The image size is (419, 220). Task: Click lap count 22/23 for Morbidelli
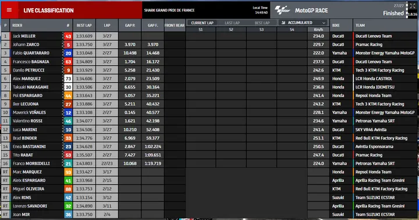107,164
